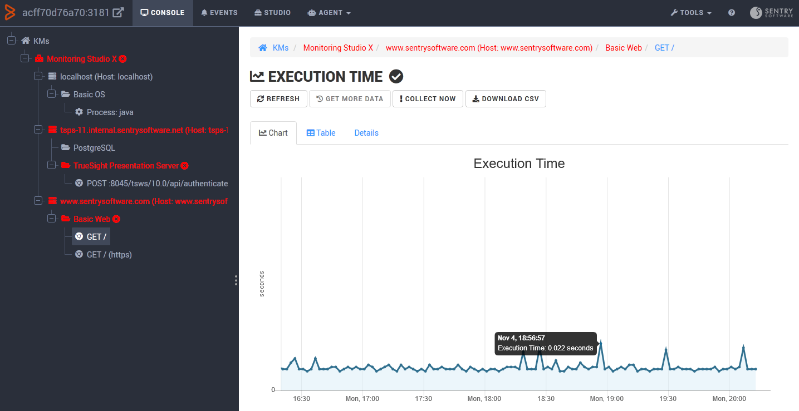
Task: Click the chart icon beside EXECUTION TIME heading
Action: click(x=257, y=76)
